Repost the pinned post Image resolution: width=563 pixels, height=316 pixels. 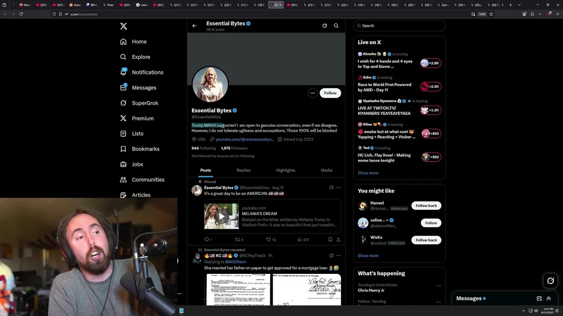(x=239, y=240)
